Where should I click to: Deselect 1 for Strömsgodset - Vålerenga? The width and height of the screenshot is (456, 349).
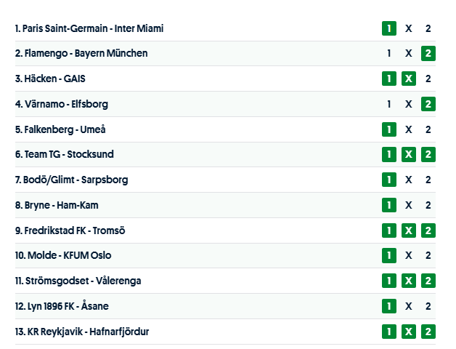tap(388, 281)
